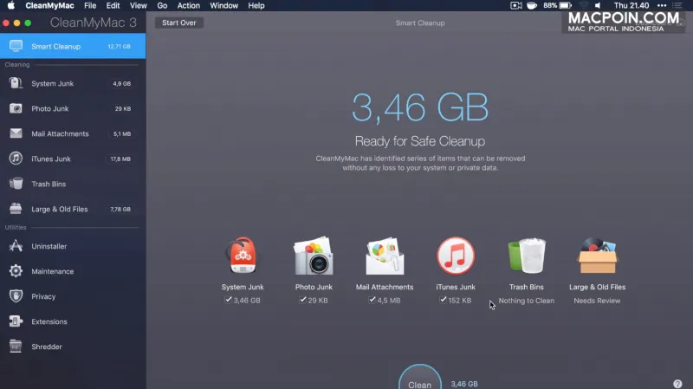Click the large Mail Attachments envelope icon
The height and width of the screenshot is (389, 693).
click(385, 256)
